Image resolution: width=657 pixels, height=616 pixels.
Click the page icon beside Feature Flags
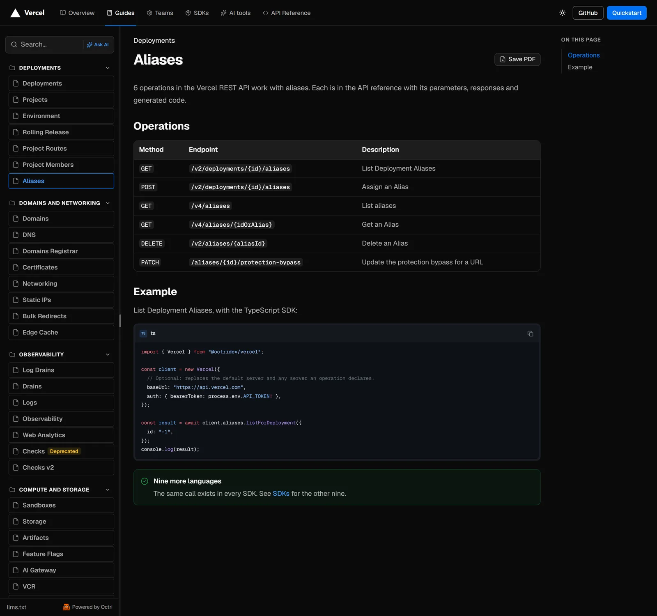16,554
